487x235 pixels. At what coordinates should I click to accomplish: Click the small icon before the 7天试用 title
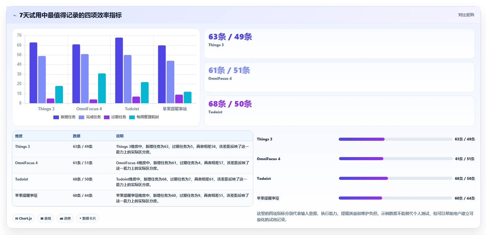pos(14,15)
